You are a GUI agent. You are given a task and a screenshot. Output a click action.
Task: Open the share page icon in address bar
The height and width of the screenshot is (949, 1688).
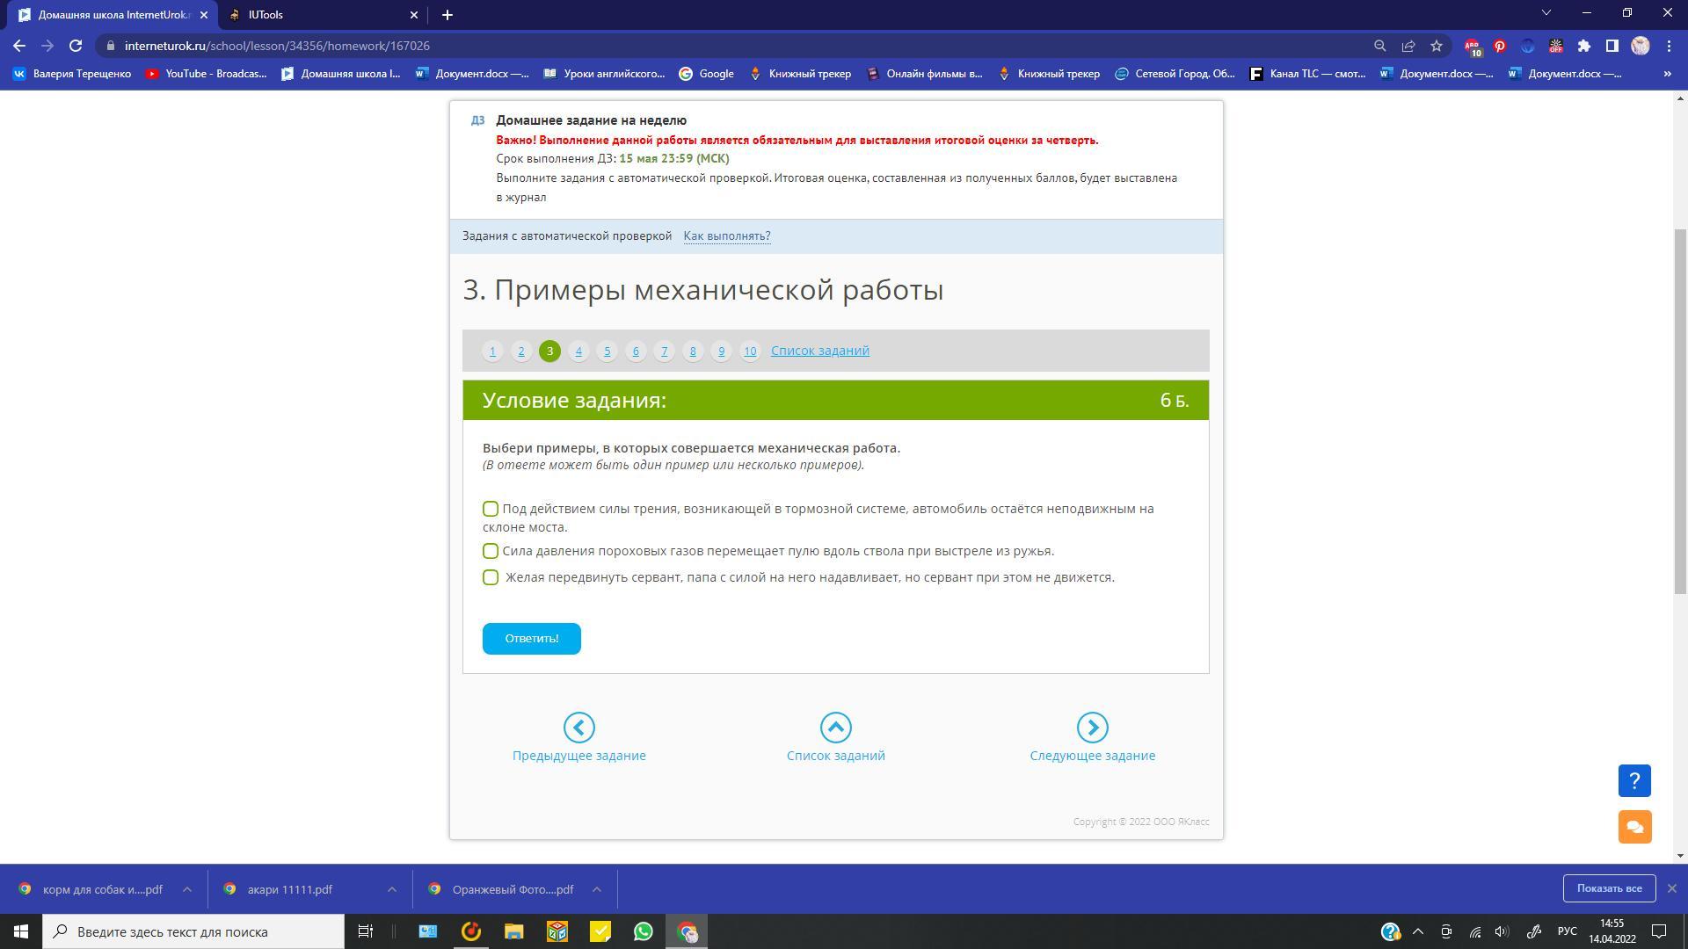click(1408, 46)
